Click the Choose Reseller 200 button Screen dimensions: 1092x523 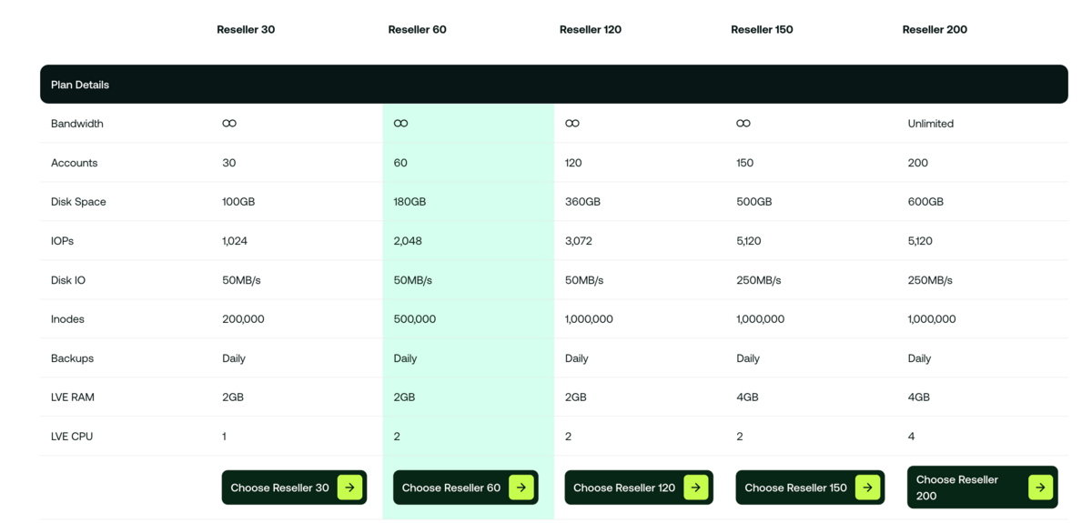coord(983,488)
